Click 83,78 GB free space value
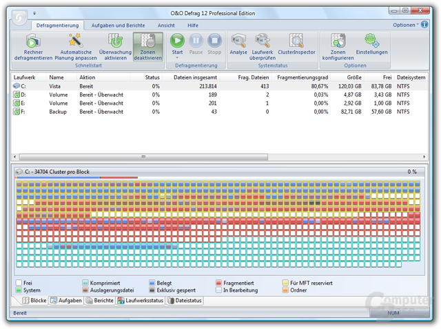 click(x=381, y=86)
